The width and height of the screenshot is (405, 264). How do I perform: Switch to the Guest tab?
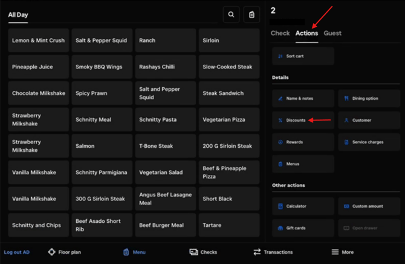(x=332, y=33)
